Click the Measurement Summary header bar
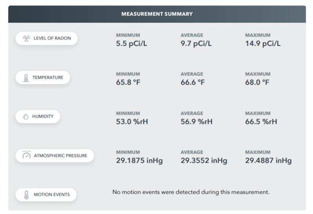 tap(156, 14)
